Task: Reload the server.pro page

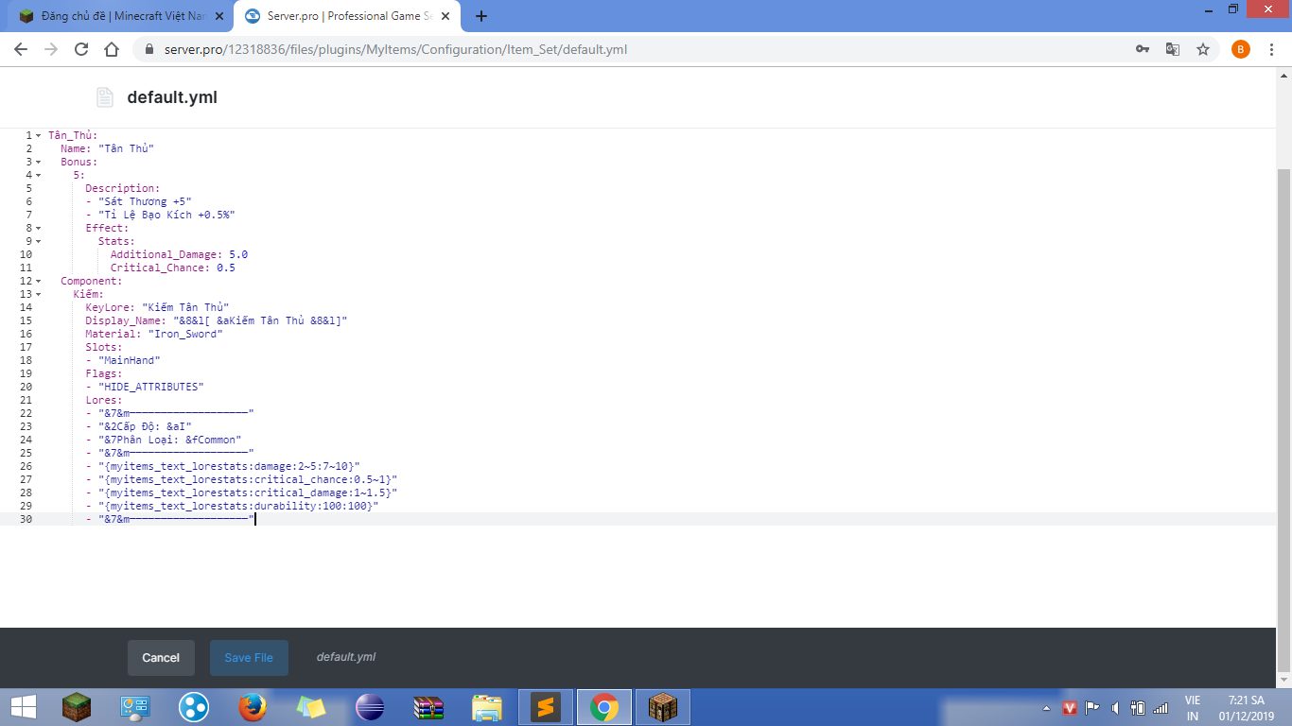Action: pos(81,49)
